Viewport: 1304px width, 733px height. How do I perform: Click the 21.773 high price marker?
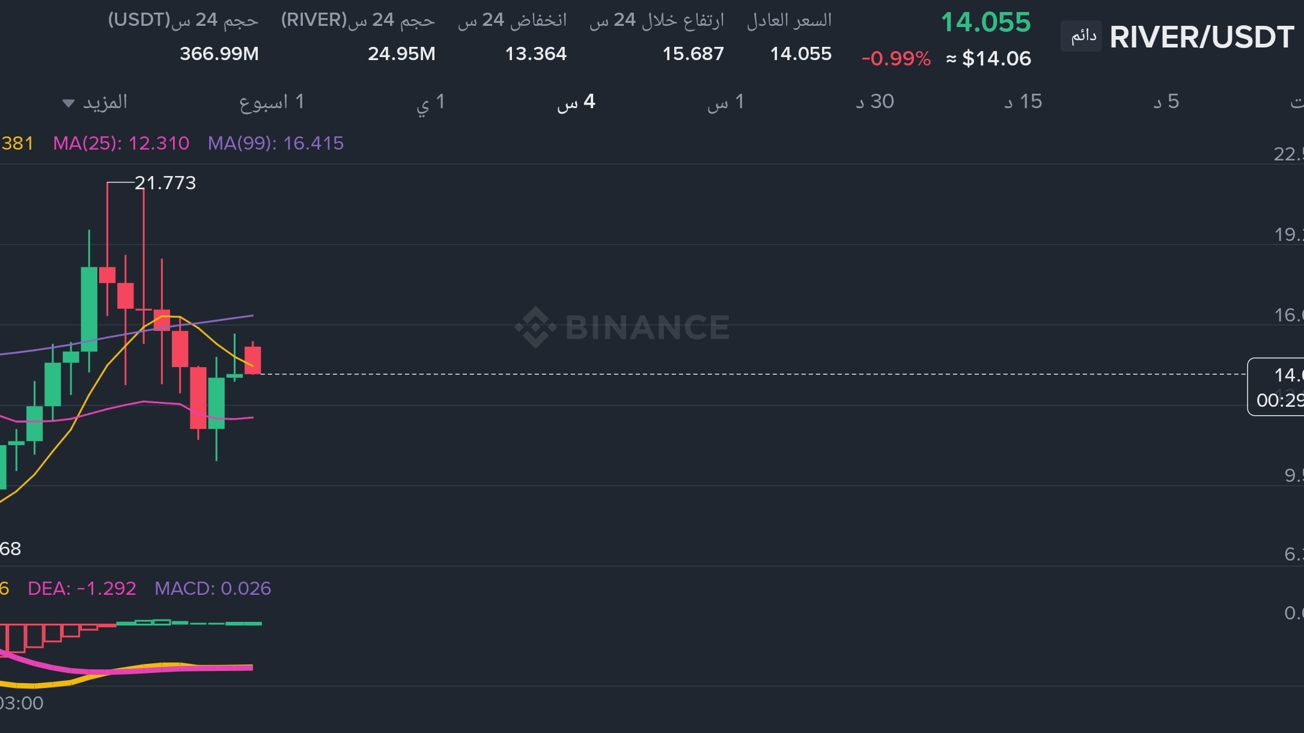point(165,183)
